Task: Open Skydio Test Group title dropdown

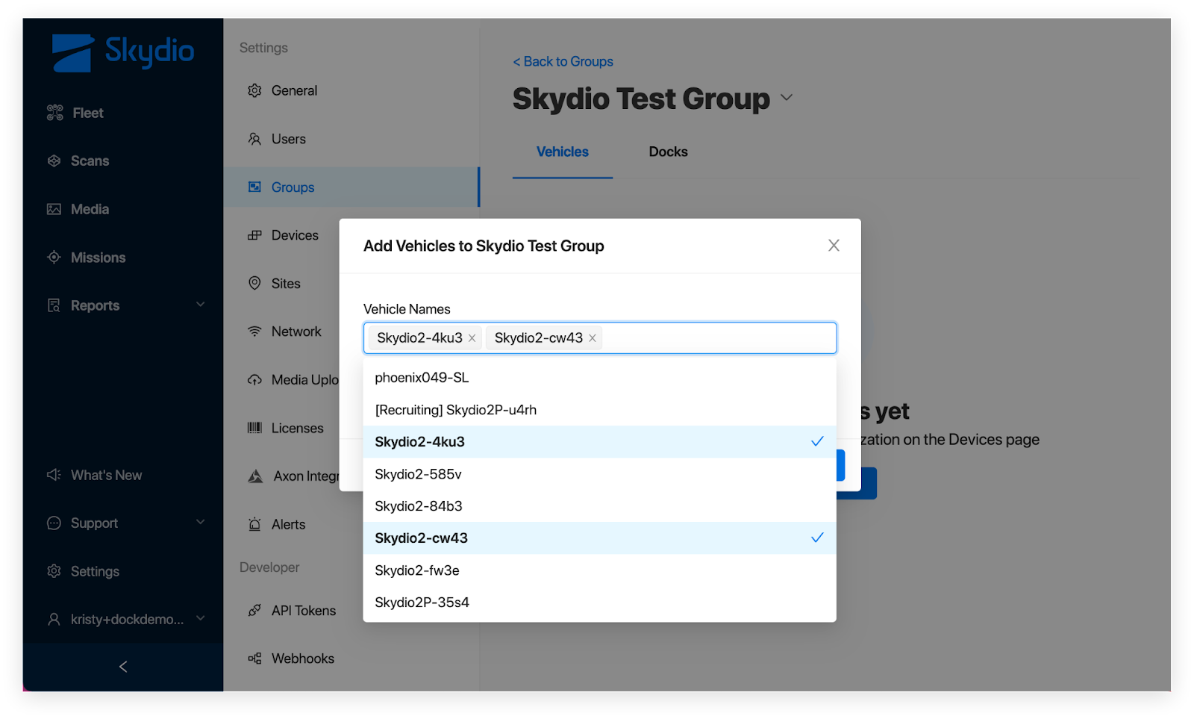Action: (787, 98)
